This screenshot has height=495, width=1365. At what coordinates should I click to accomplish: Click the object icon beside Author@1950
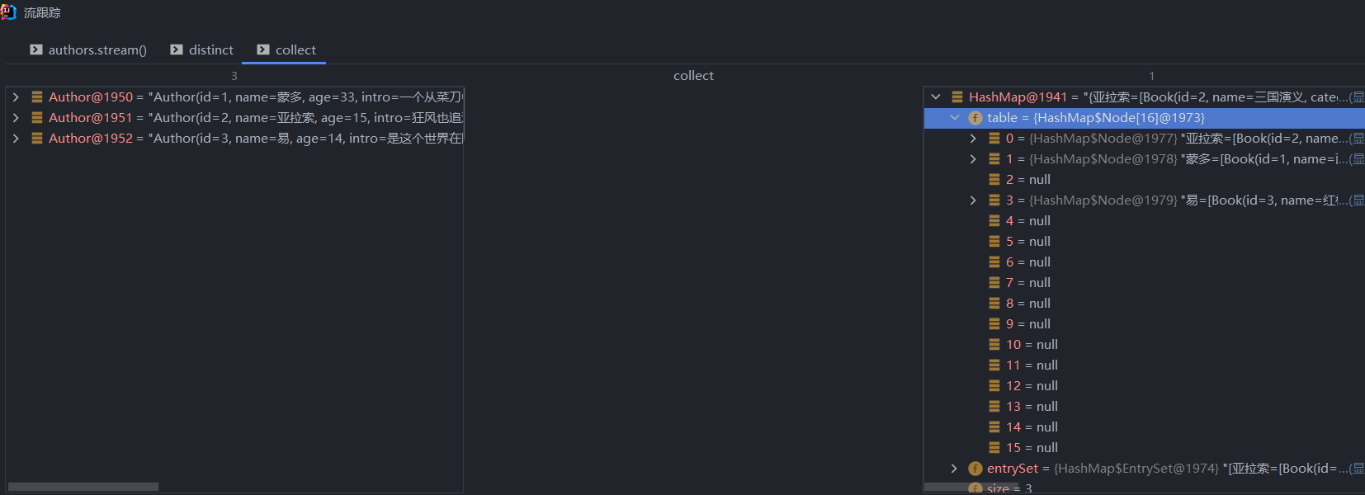click(x=37, y=97)
